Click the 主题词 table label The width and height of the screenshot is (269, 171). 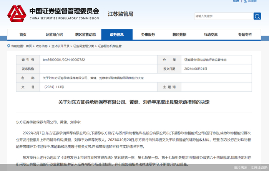(169, 87)
